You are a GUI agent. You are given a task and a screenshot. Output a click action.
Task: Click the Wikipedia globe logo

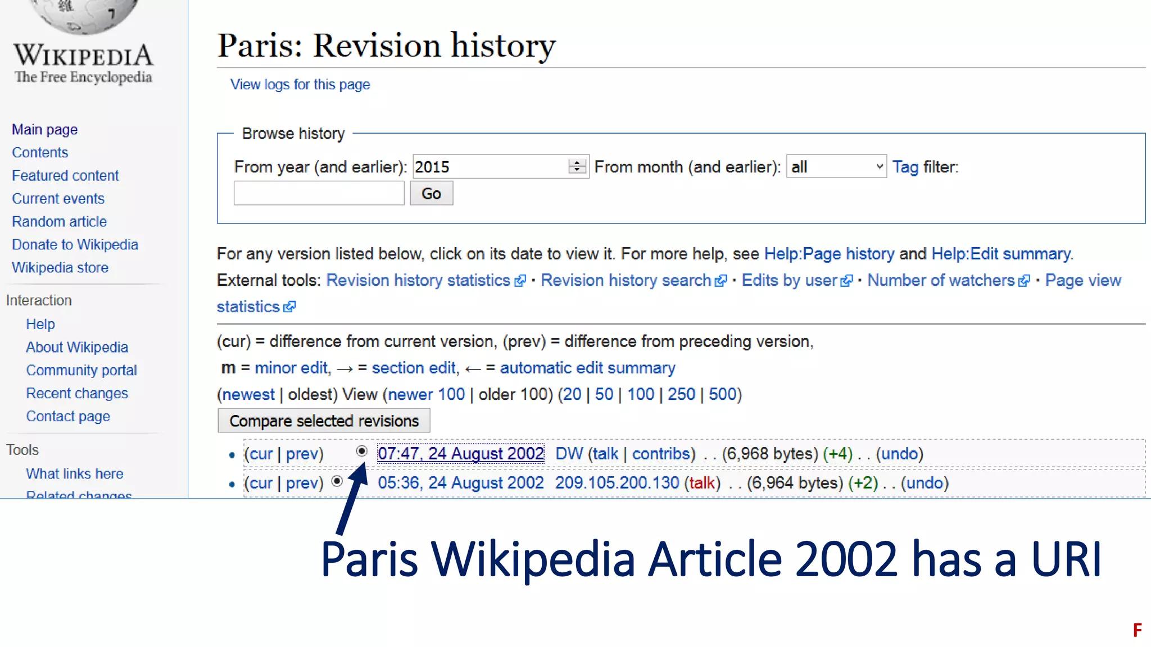click(x=83, y=17)
